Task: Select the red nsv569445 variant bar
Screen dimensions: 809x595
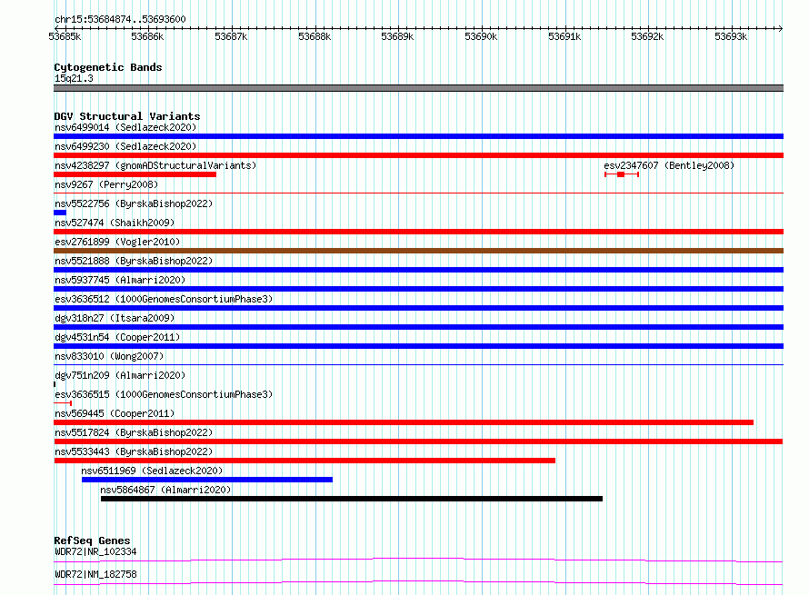Action: 404,422
